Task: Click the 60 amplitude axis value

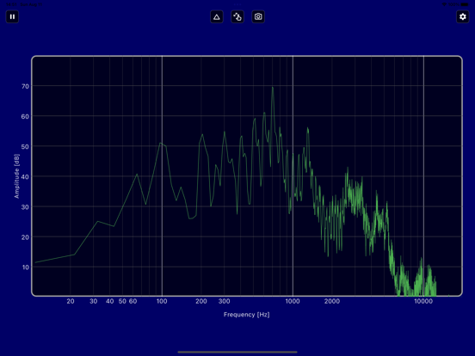Action: 25,117
